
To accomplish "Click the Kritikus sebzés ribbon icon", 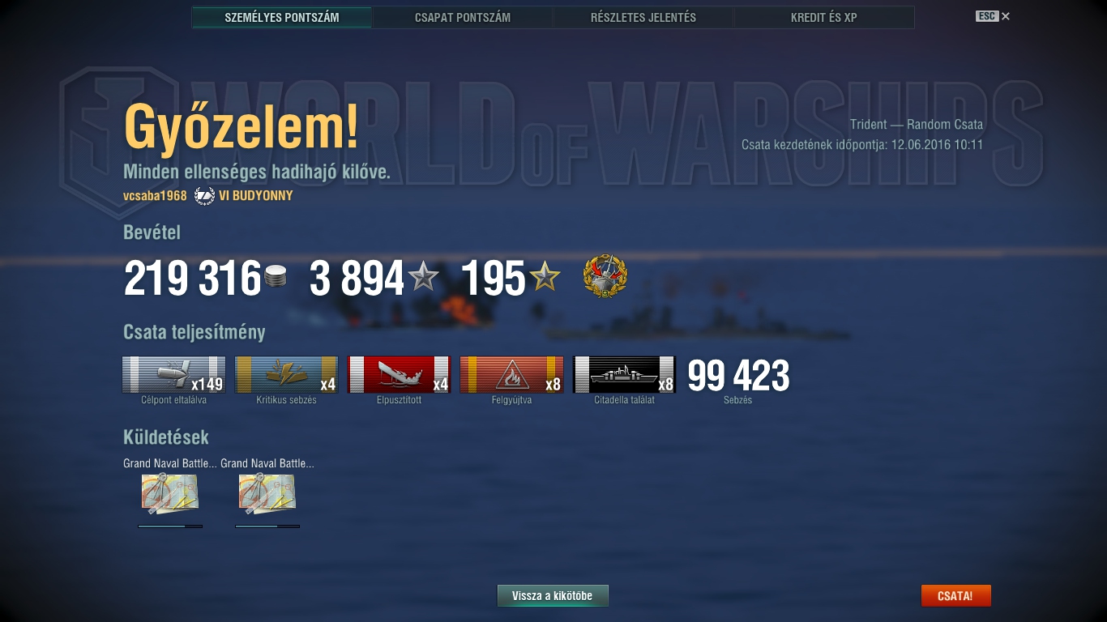I will pos(286,375).
